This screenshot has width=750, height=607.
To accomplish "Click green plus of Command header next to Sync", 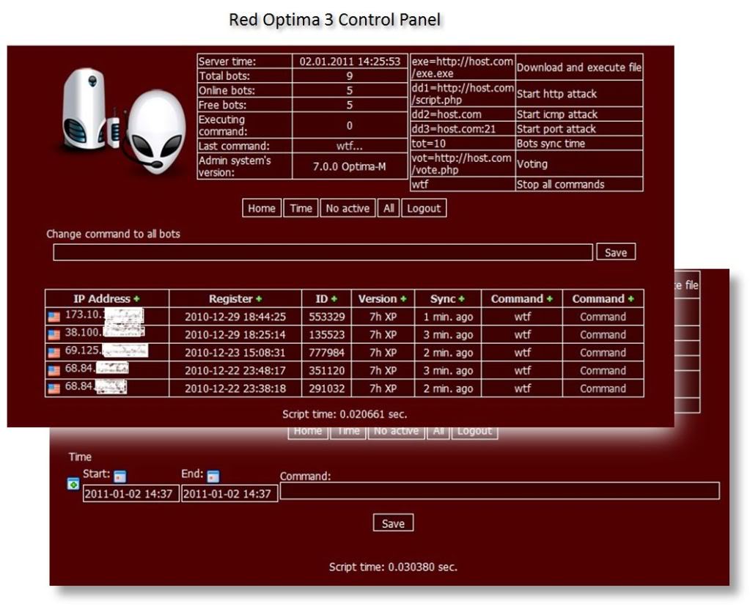I will pyautogui.click(x=550, y=299).
